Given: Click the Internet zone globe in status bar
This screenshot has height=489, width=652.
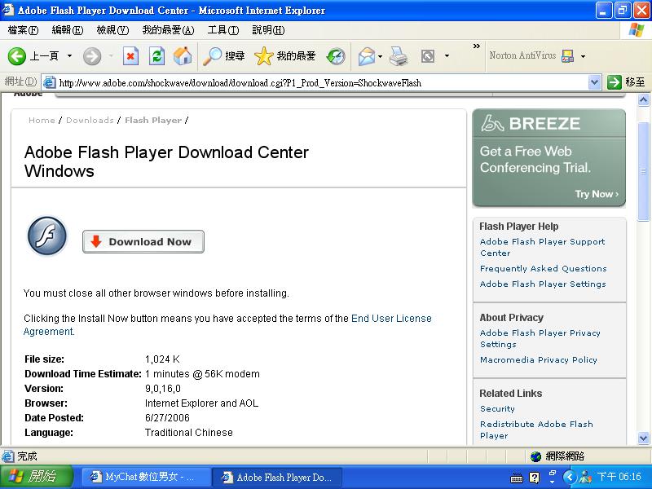Looking at the screenshot, I should pyautogui.click(x=536, y=456).
